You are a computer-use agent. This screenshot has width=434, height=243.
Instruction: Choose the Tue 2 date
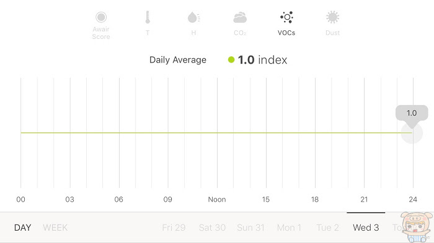point(328,228)
